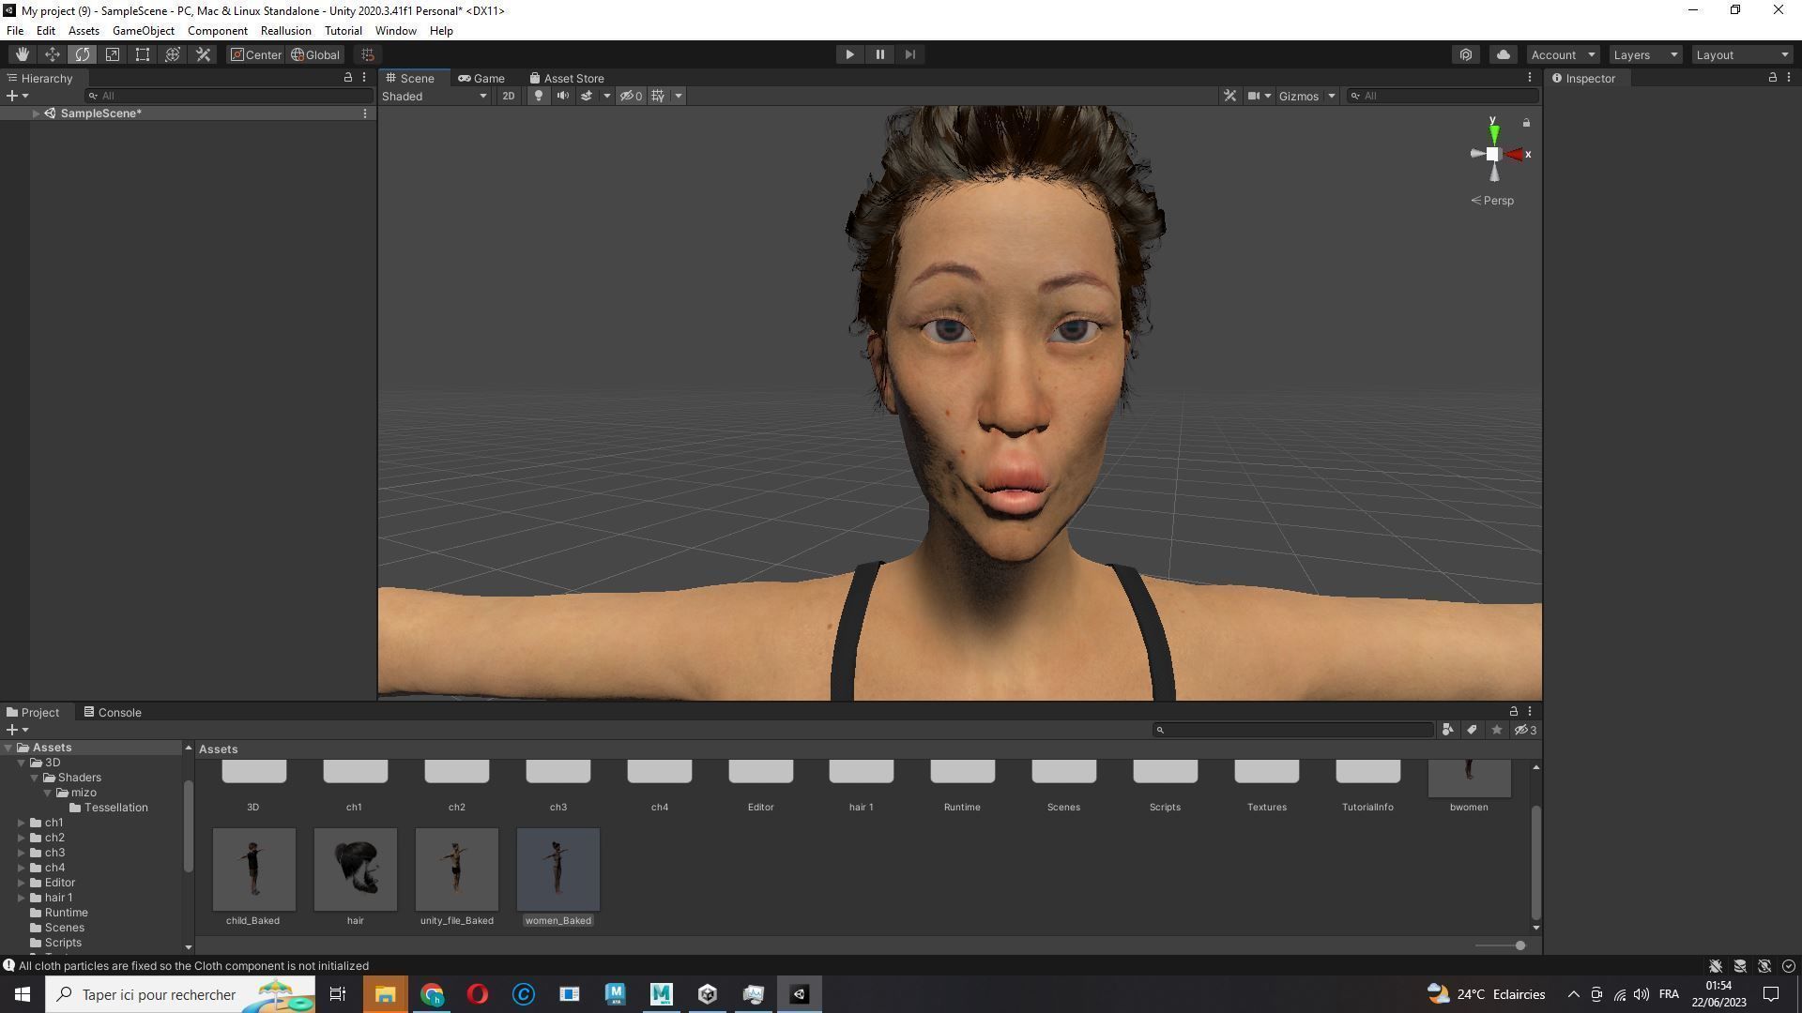
Task: Expand the ch1 folder in Assets
Action: (23, 823)
